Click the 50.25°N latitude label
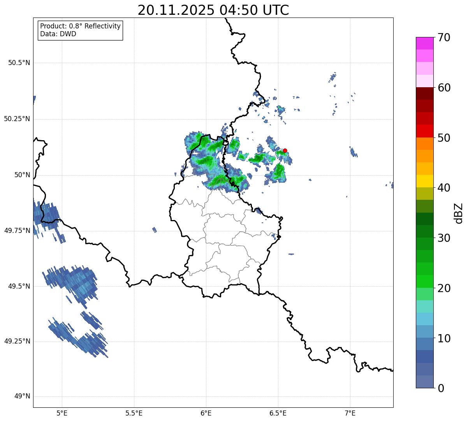Image resolution: width=468 pixels, height=421 pixels. pos(17,119)
